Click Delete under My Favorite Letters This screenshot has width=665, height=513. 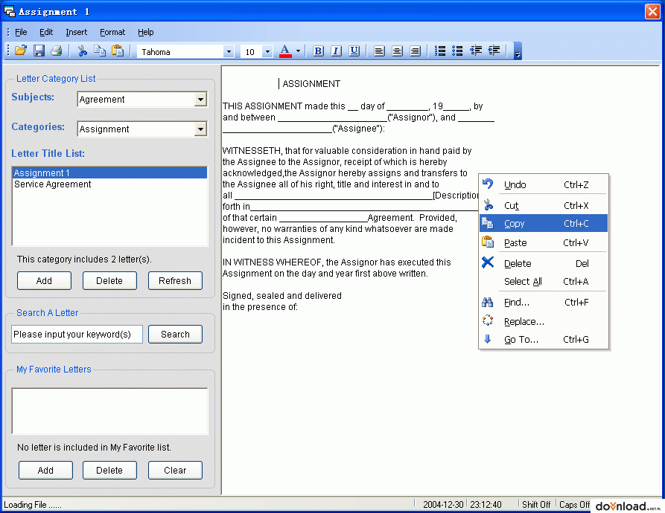[x=109, y=470]
